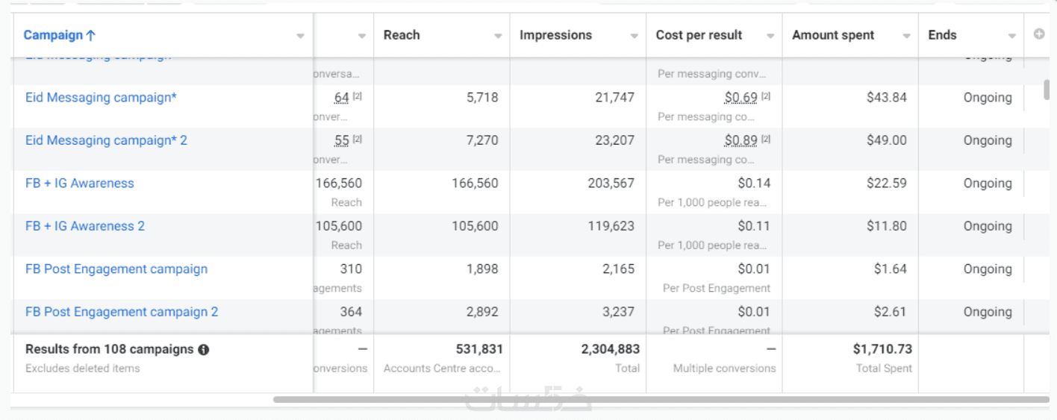Open the Campaign column dropdown arrow

click(x=300, y=36)
